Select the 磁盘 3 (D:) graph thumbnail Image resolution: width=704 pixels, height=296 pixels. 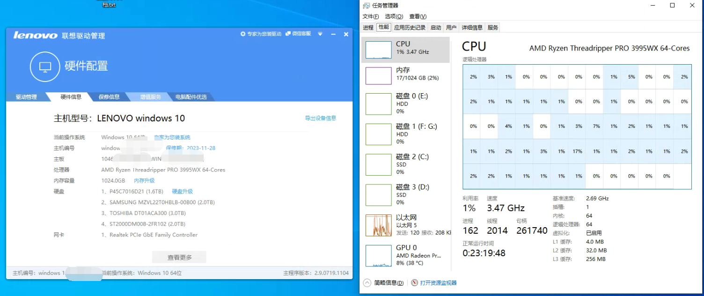coord(378,195)
